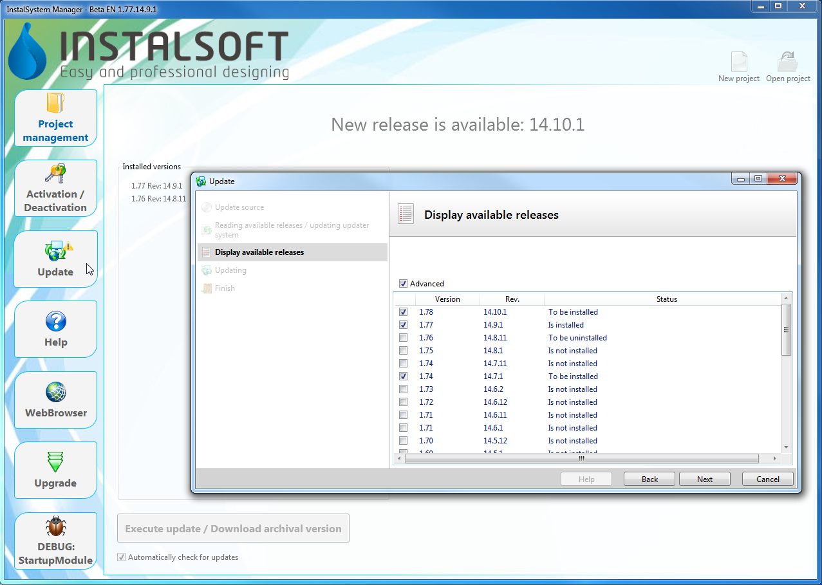Close the Update dialog window
822x585 pixels.
782,179
